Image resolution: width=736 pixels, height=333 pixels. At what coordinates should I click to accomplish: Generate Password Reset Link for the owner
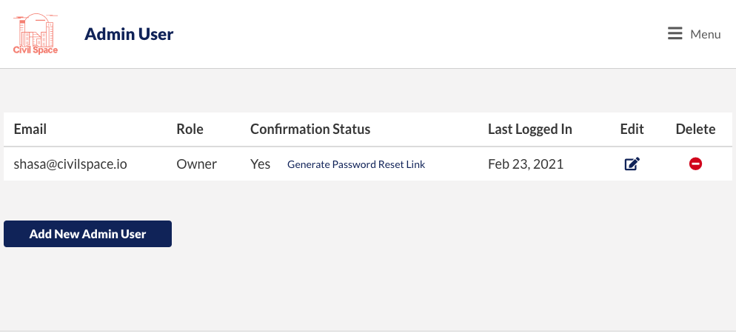pos(356,164)
